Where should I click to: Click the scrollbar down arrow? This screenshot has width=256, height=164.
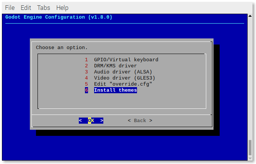[250, 158]
